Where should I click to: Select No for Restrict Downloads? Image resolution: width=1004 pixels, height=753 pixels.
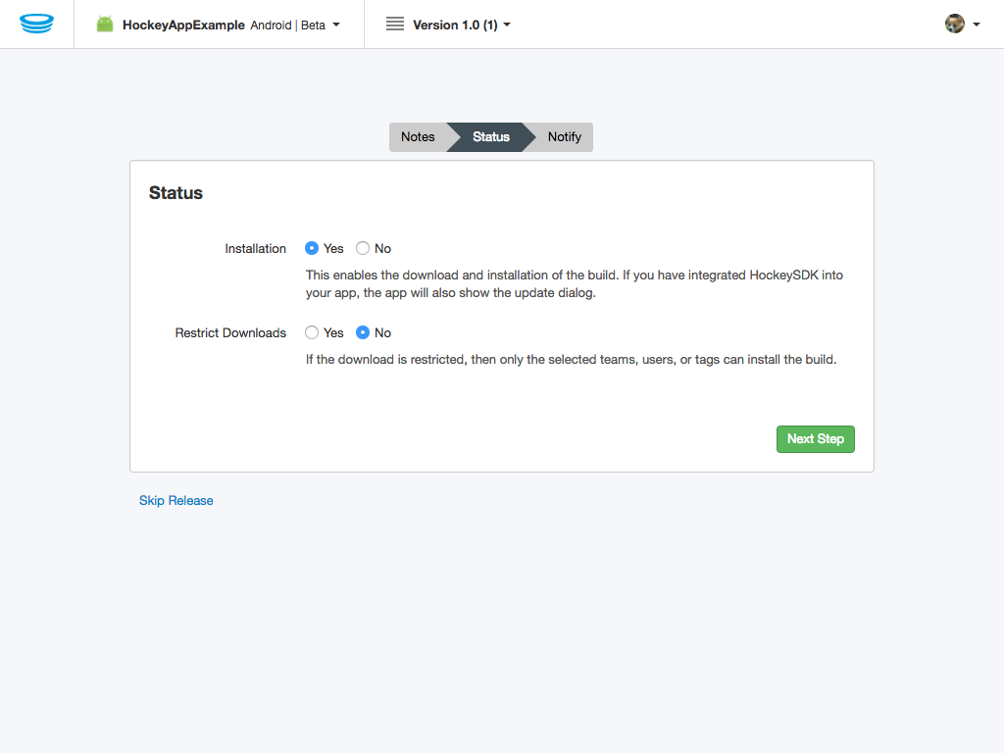(363, 332)
